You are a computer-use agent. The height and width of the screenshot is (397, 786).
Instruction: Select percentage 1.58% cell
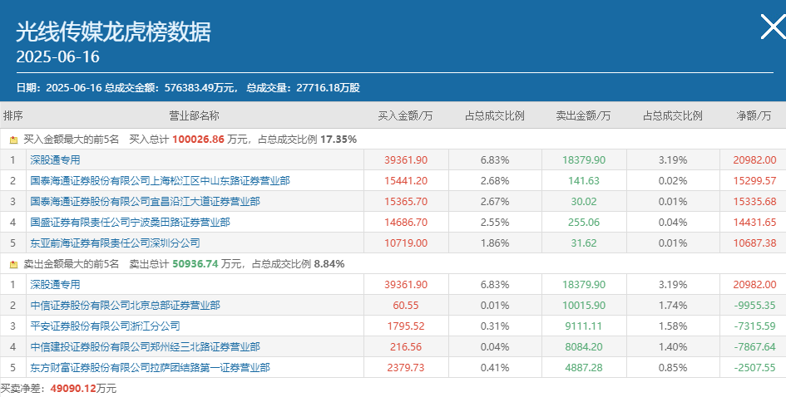673,326
